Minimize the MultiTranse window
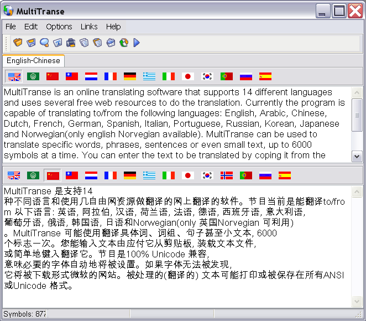Viewport: 366px width, 321px height. (323, 11)
